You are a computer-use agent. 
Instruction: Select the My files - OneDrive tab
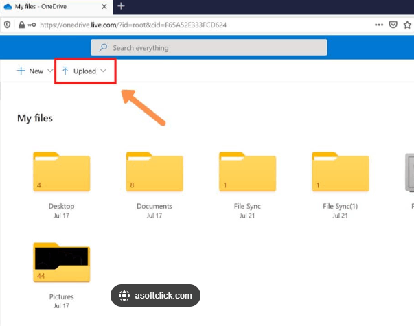[x=56, y=7]
